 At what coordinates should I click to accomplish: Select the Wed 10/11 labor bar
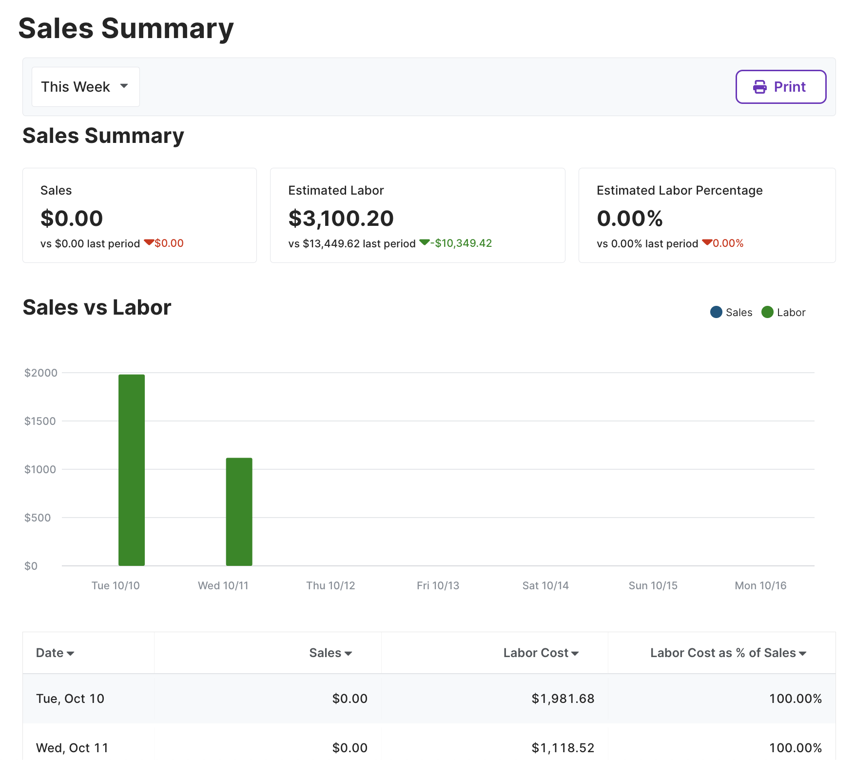coord(239,512)
